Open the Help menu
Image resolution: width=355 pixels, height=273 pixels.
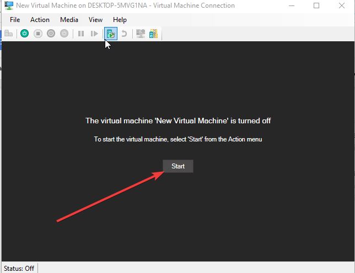pos(120,20)
